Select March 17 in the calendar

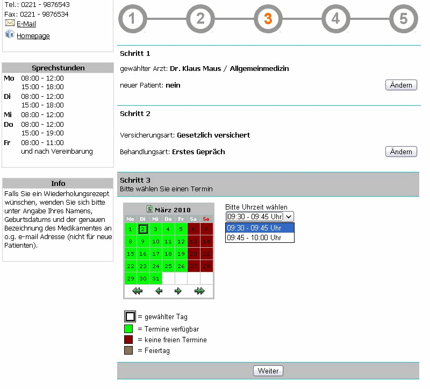[x=155, y=254]
